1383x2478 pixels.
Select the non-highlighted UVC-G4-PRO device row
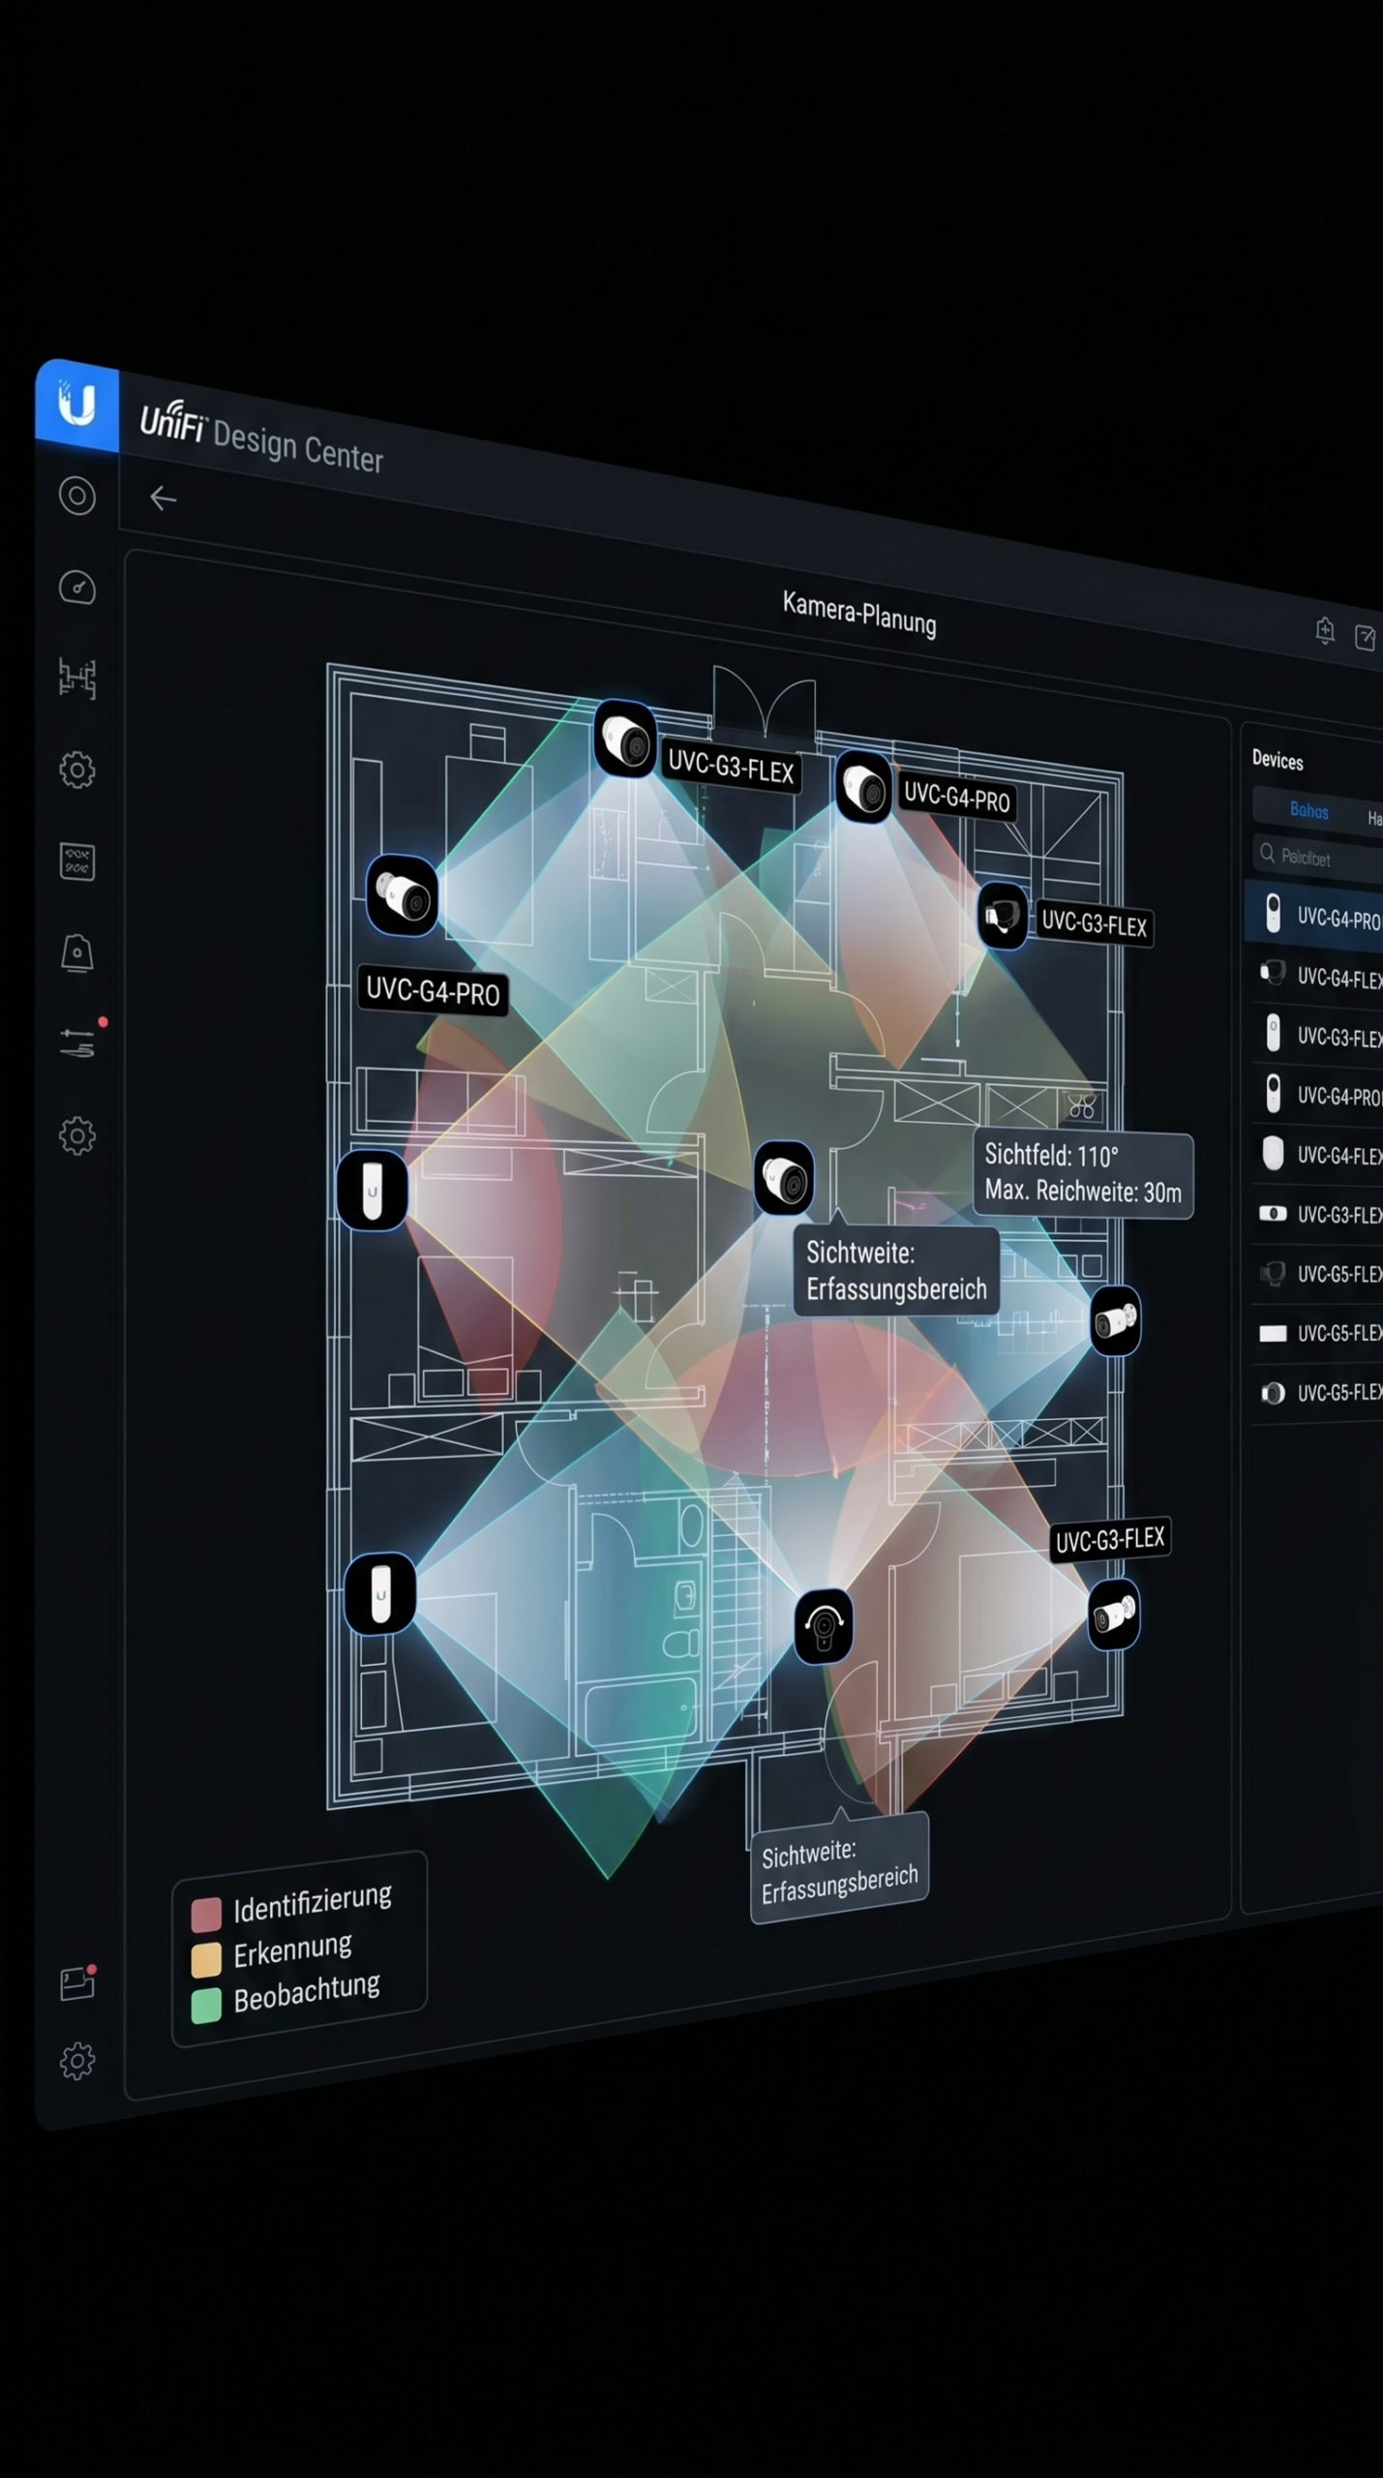[1317, 1095]
